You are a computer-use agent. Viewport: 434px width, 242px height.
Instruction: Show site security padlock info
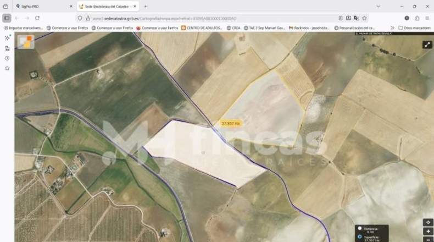point(88,18)
